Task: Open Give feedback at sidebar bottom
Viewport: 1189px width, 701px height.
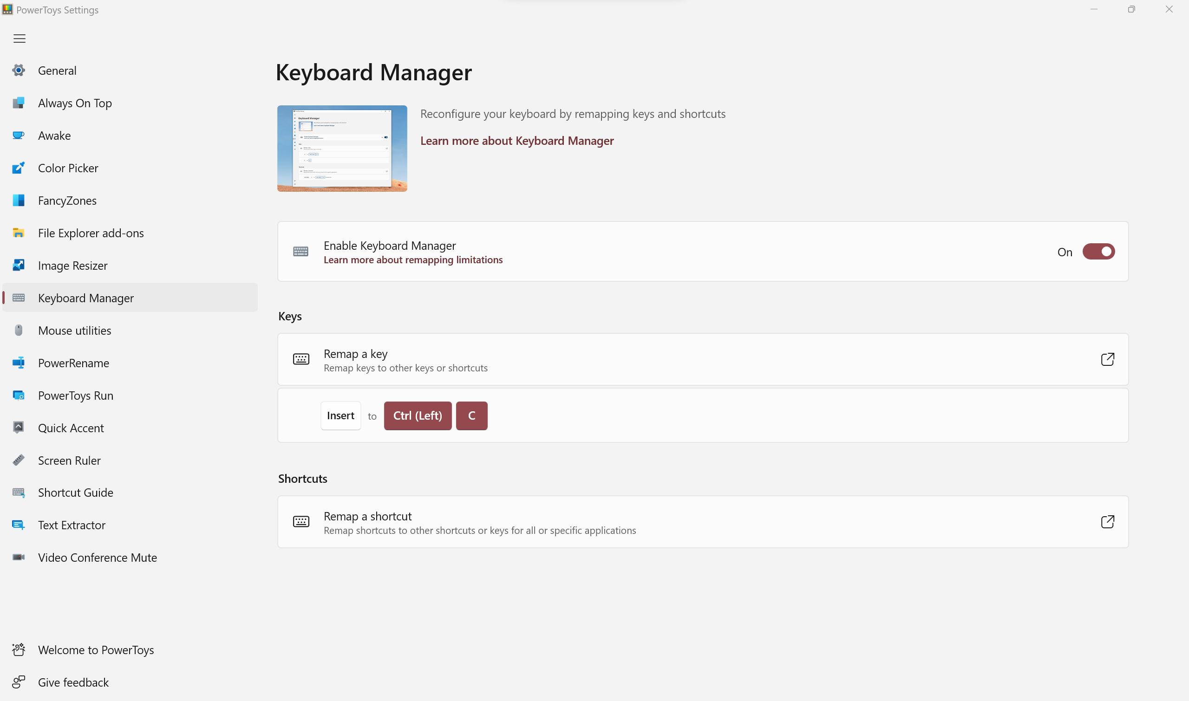Action: pos(73,682)
